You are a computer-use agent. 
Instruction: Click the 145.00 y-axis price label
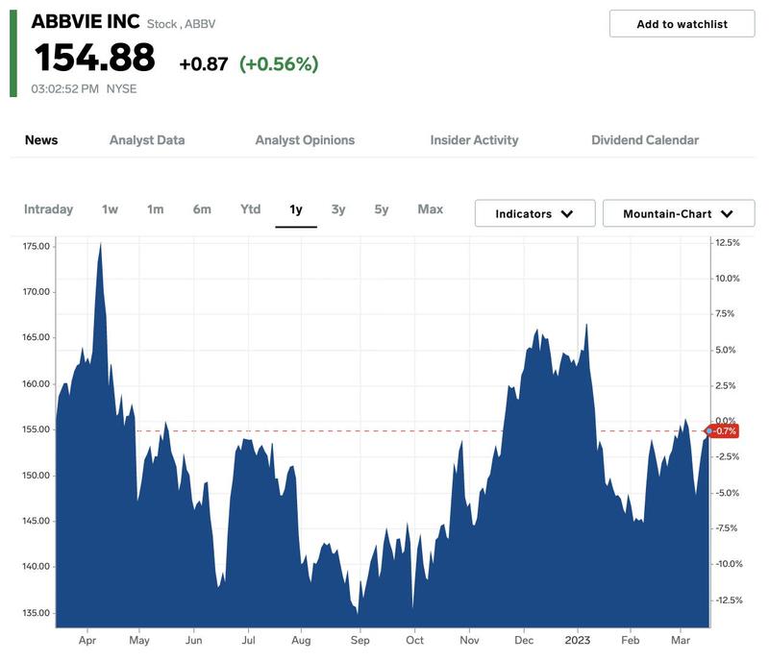click(x=36, y=521)
